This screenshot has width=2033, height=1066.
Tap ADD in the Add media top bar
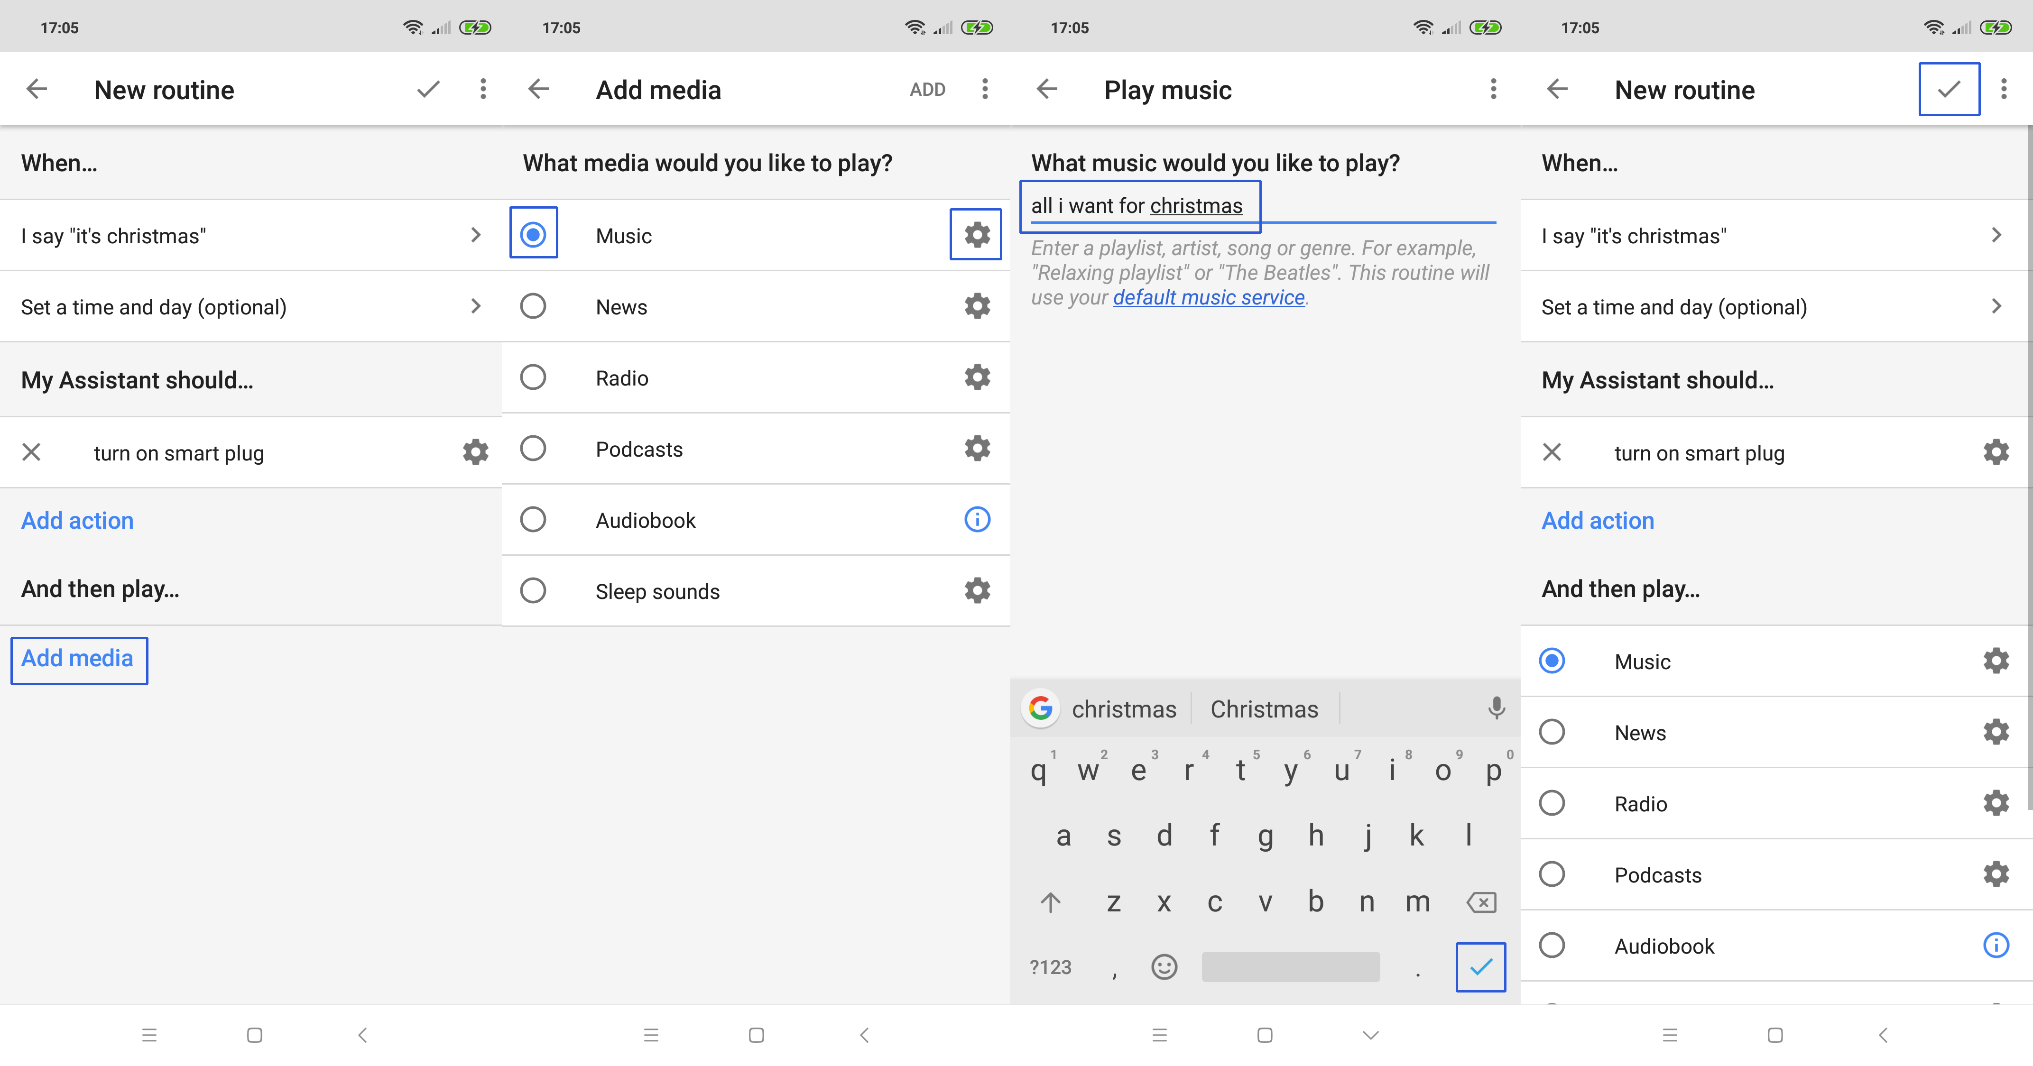[927, 88]
